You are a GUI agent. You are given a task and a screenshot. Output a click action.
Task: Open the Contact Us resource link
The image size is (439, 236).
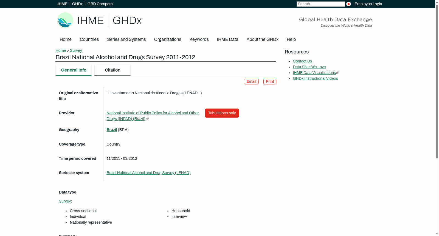coord(302,61)
